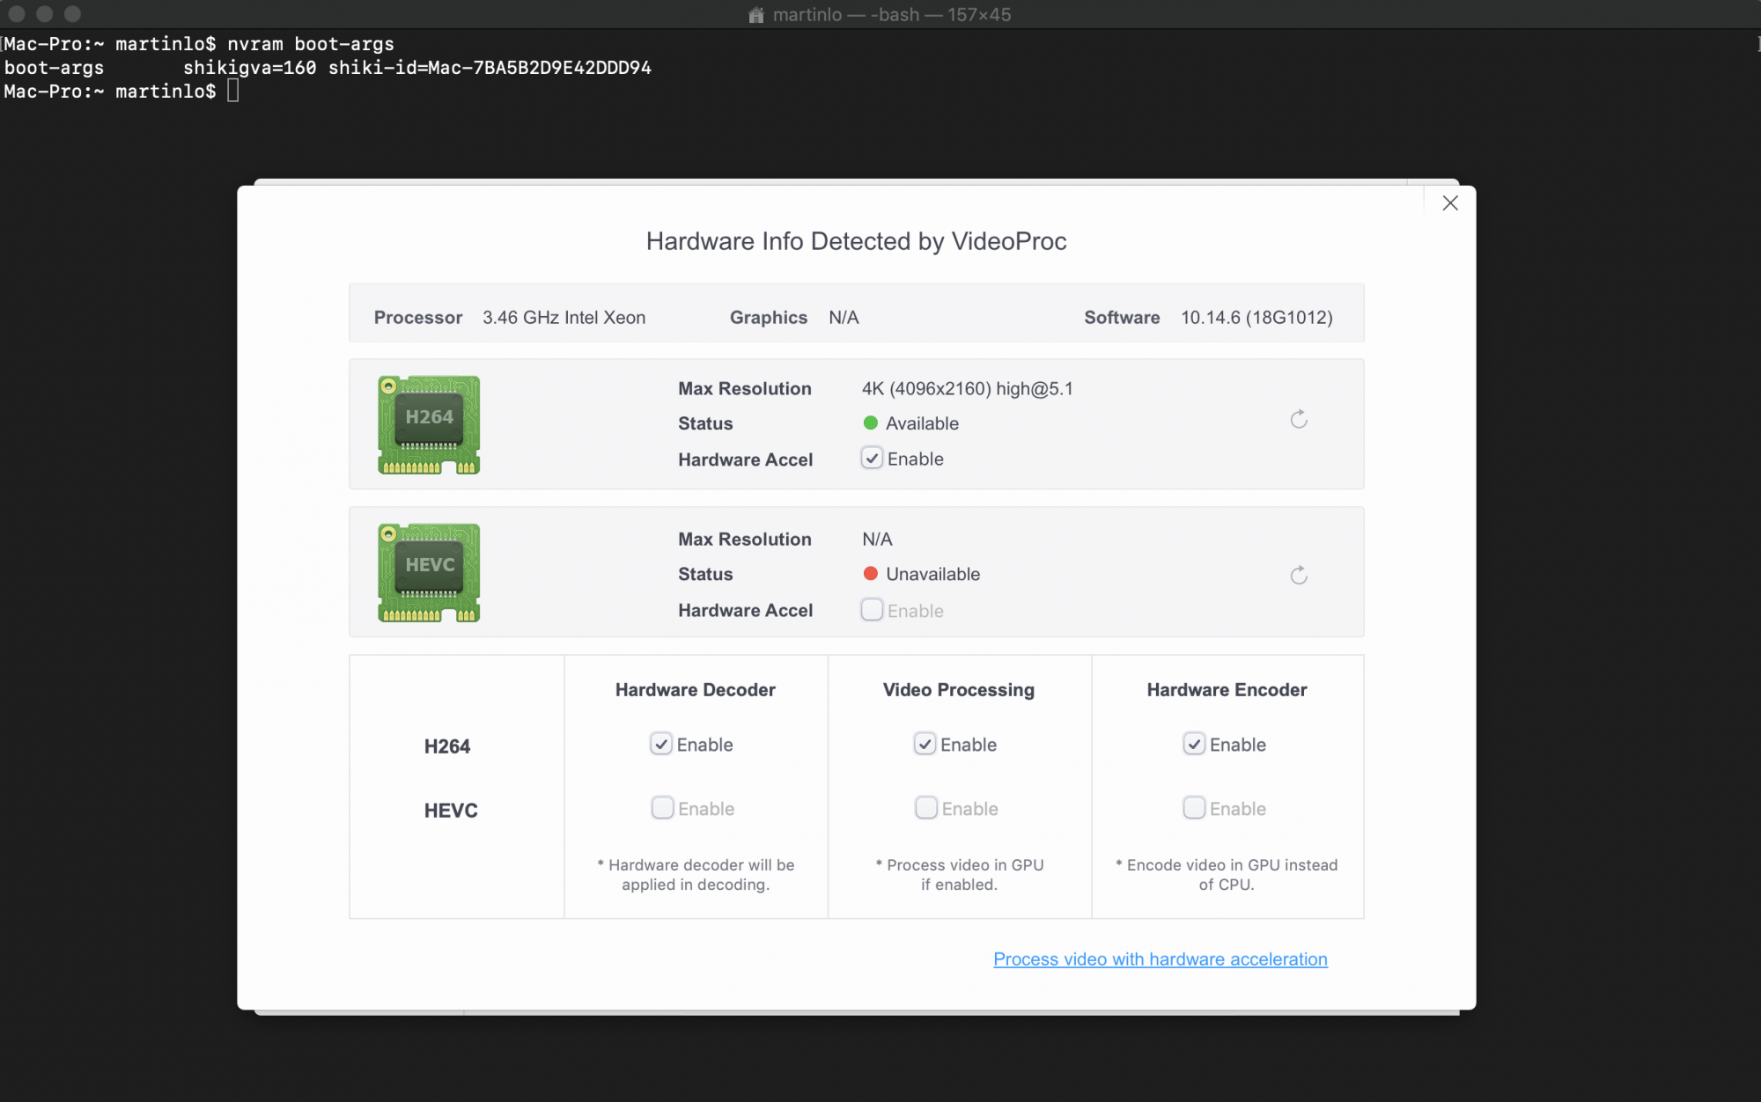The width and height of the screenshot is (1761, 1102).
Task: Check HEVC Hardware Decoder Enable box
Action: pyautogui.click(x=662, y=808)
